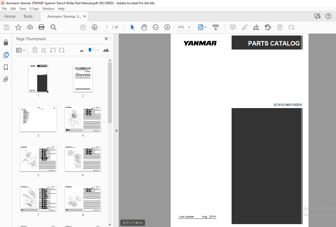Toggle the Page Thumbnails sidebar icon
The width and height of the screenshot is (336, 227).
[6, 55]
